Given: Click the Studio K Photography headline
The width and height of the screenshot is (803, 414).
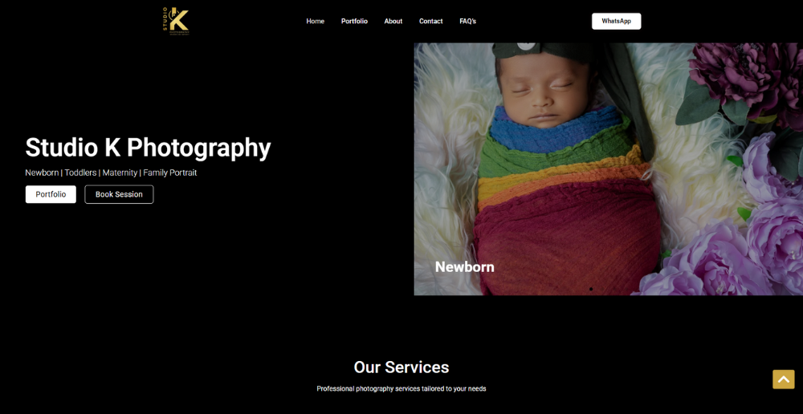Looking at the screenshot, I should [148, 148].
